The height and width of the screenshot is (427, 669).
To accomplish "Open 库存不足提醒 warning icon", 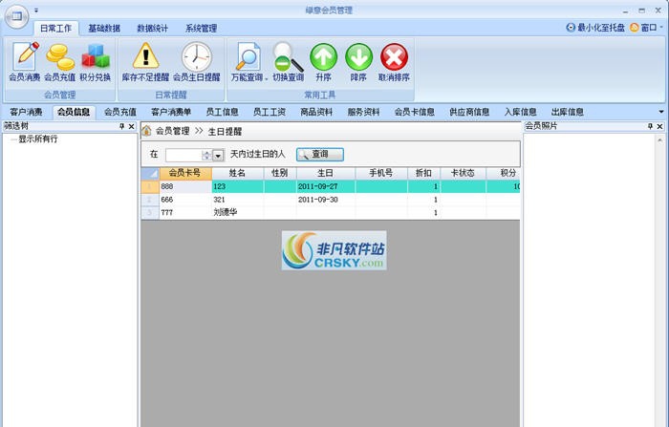I will coord(145,62).
